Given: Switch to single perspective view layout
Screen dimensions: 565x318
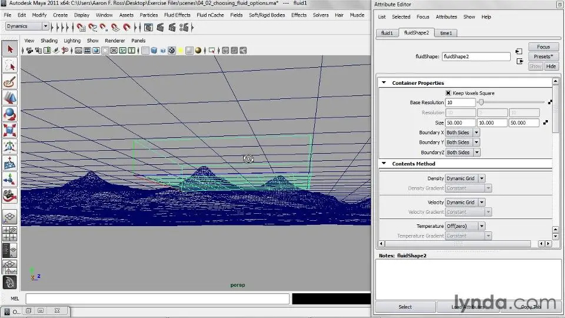Looking at the screenshot, I should [x=10, y=217].
